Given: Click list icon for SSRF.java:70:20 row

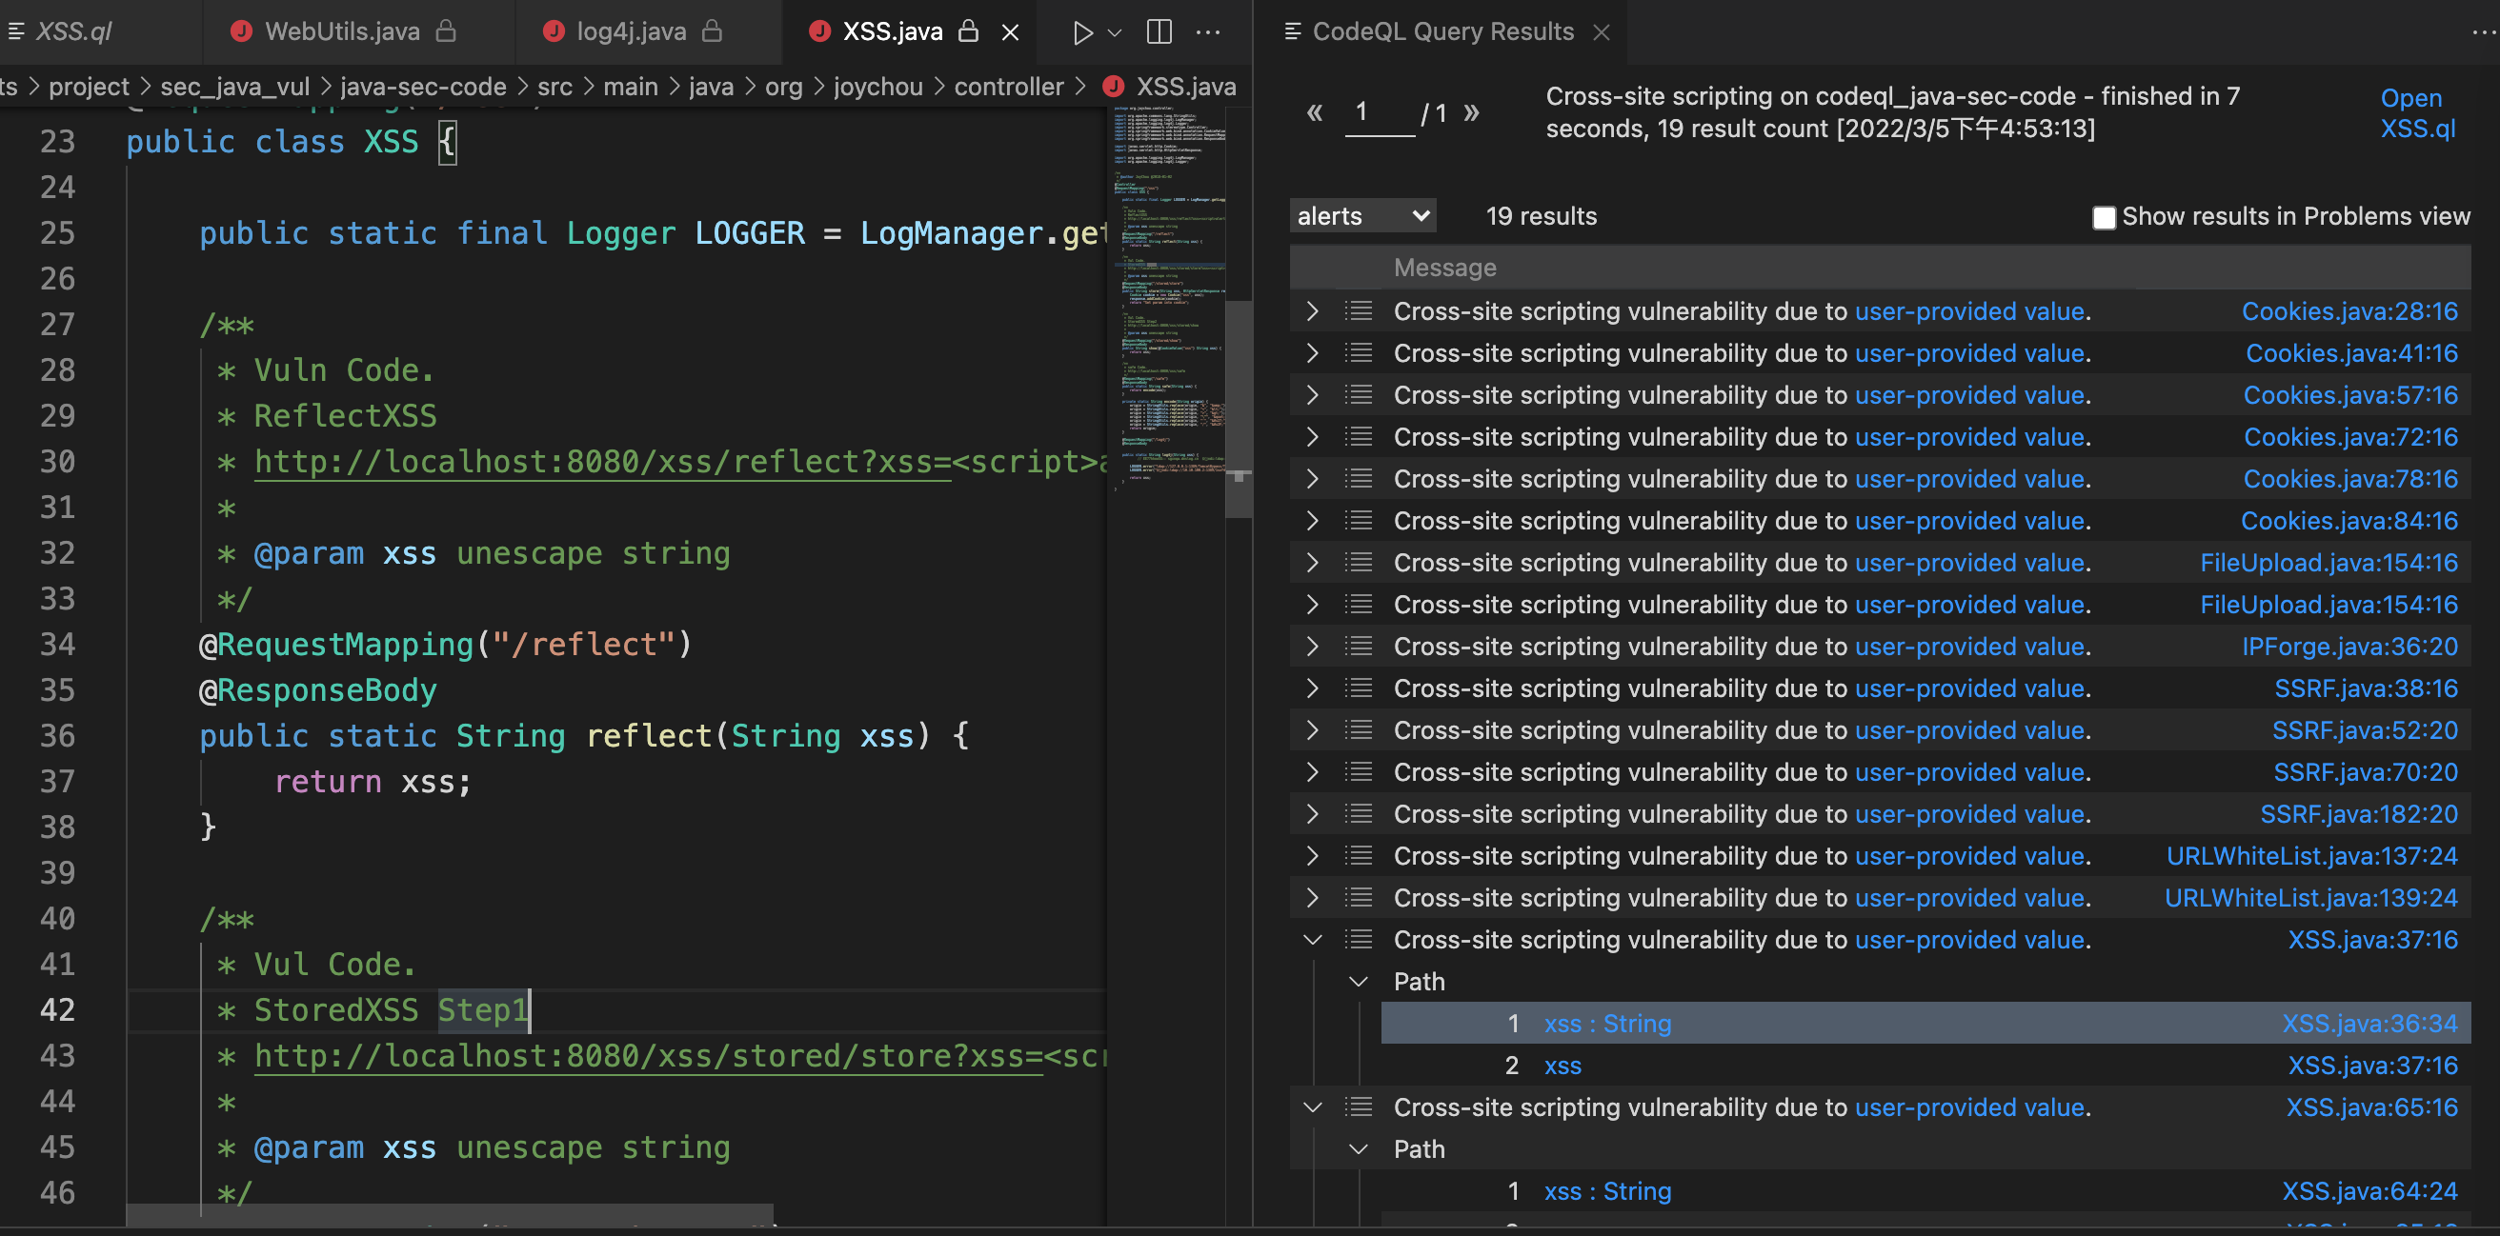Looking at the screenshot, I should coord(1359,771).
